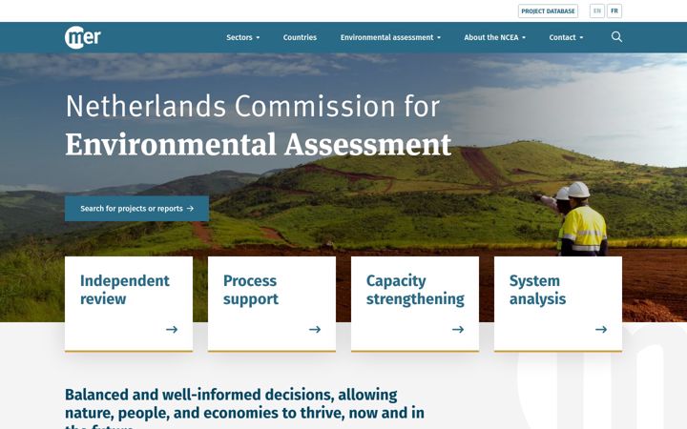Click arrow icon on Independent review card
The height and width of the screenshot is (429, 687).
pyautogui.click(x=172, y=329)
